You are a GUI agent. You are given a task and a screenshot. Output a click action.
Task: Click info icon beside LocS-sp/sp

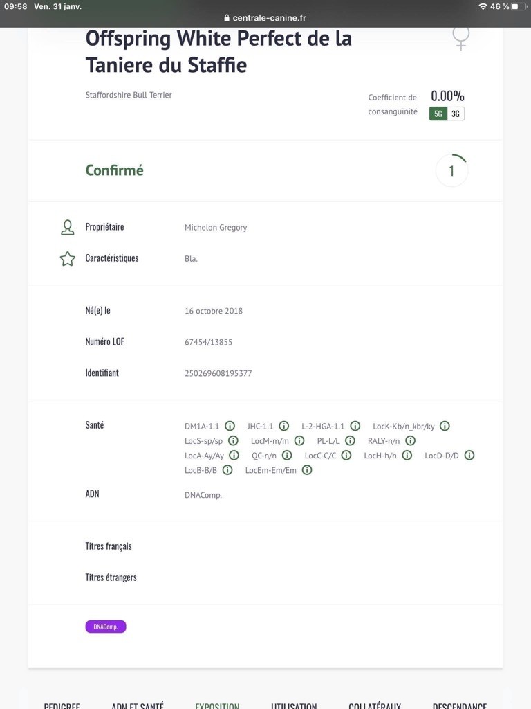coord(233,441)
